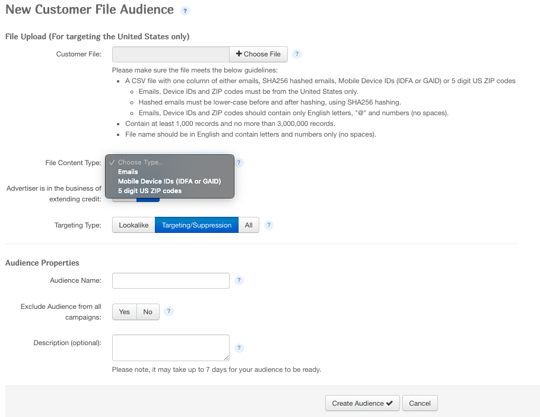Select Targeting/Suppression targeting type
The height and width of the screenshot is (417, 540).
[196, 225]
